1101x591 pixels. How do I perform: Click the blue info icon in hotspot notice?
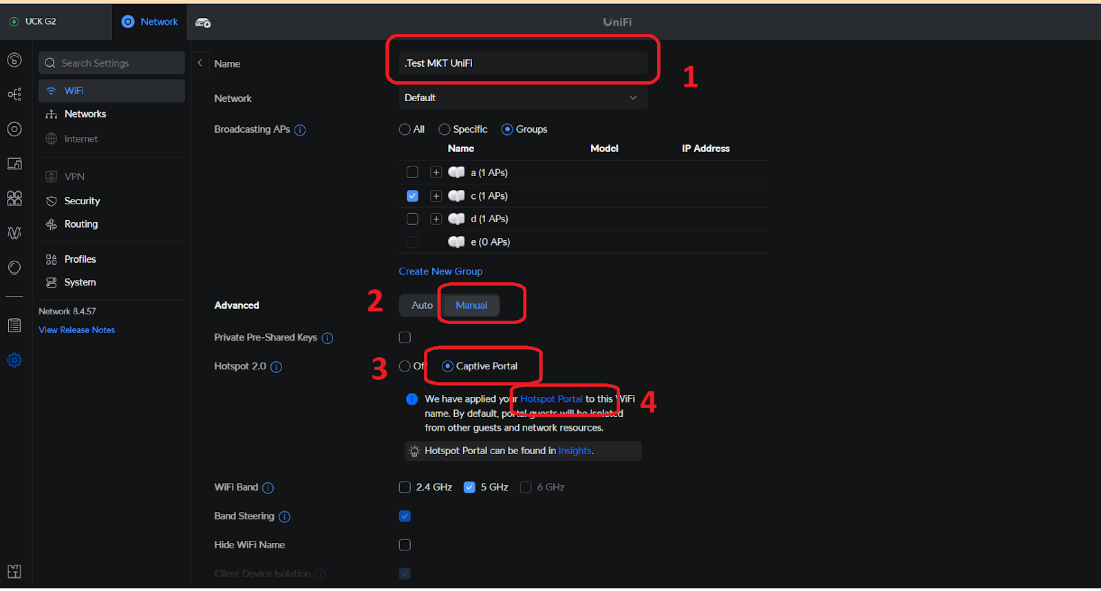(x=411, y=399)
